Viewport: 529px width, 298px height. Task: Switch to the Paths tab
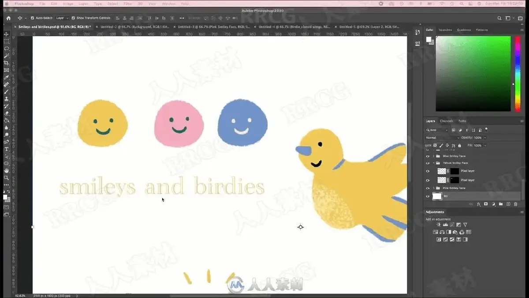[x=462, y=121]
